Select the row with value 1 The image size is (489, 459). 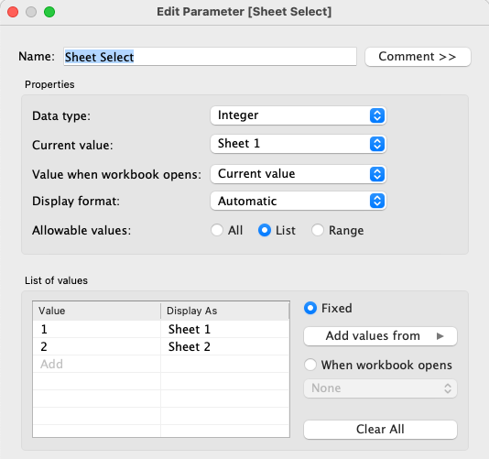pos(161,329)
